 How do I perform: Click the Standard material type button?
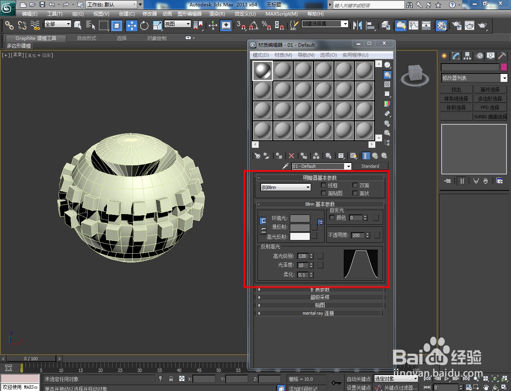370,166
